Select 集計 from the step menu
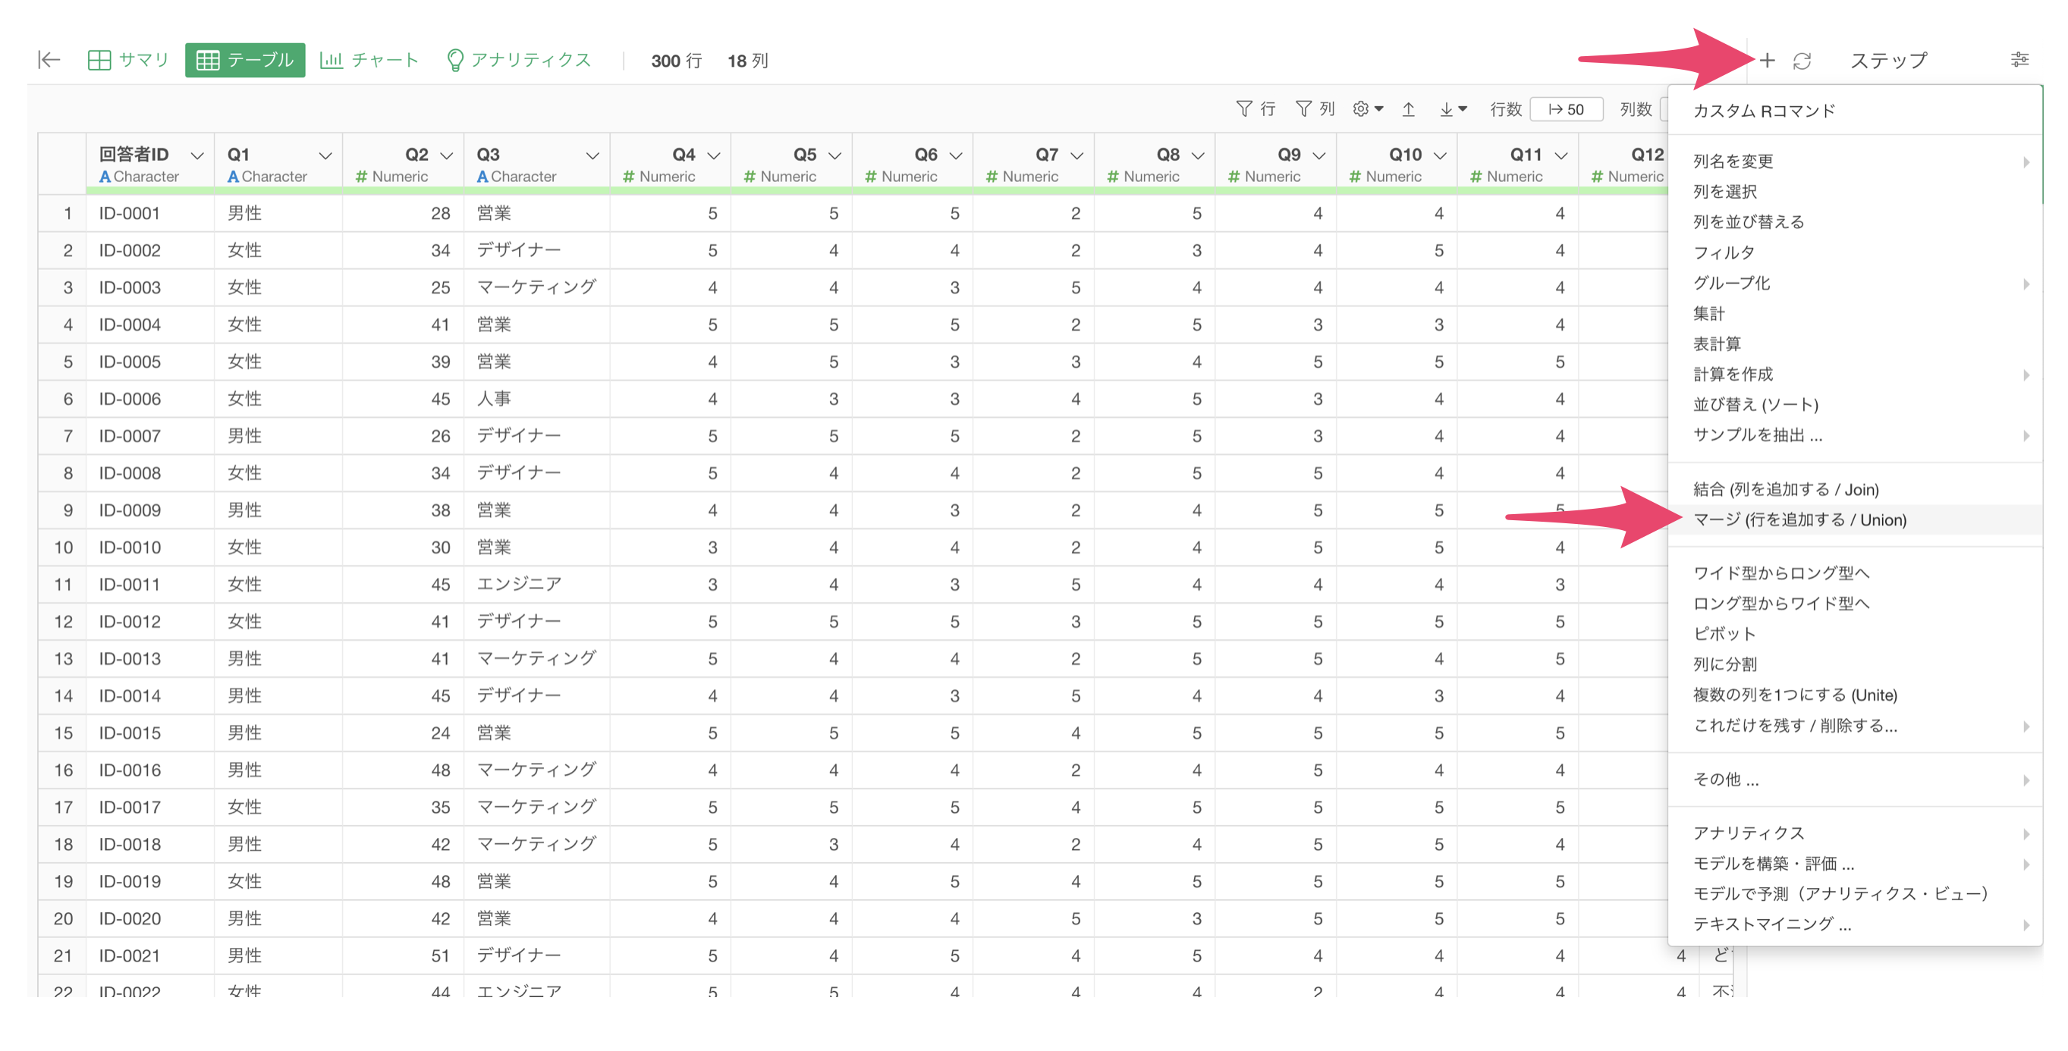Image resolution: width=2068 pixels, height=1051 pixels. (1855, 314)
